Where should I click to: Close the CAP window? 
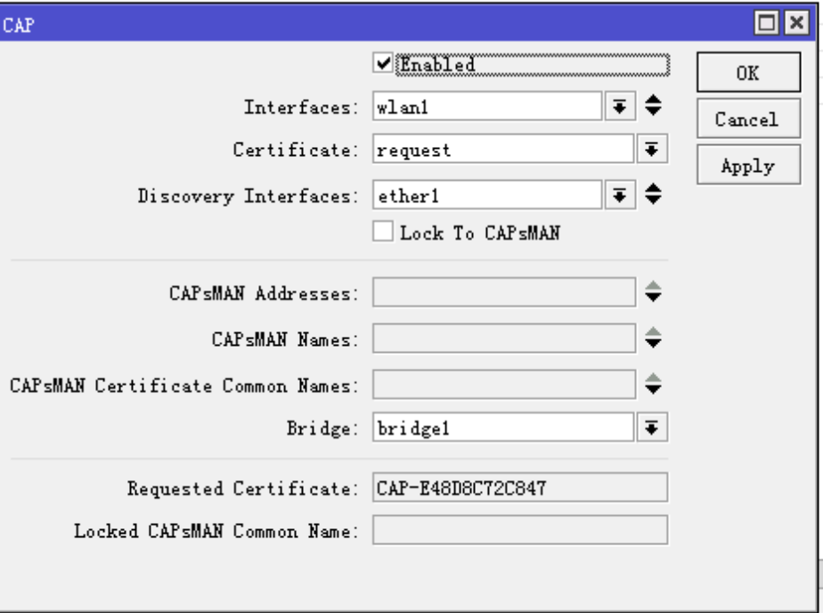tap(797, 23)
